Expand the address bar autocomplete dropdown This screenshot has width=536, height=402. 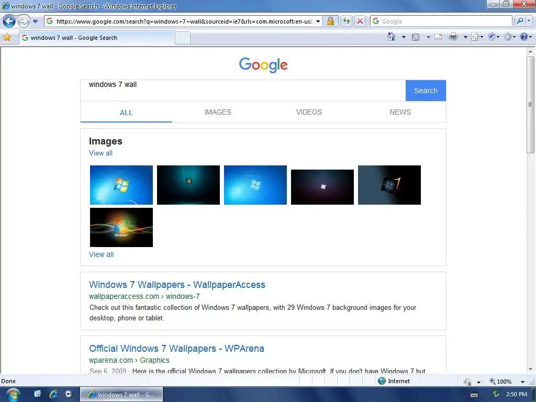click(x=318, y=21)
